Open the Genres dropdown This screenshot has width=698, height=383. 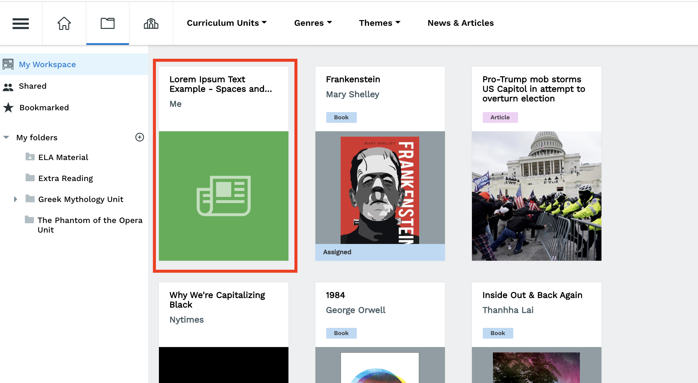click(313, 23)
